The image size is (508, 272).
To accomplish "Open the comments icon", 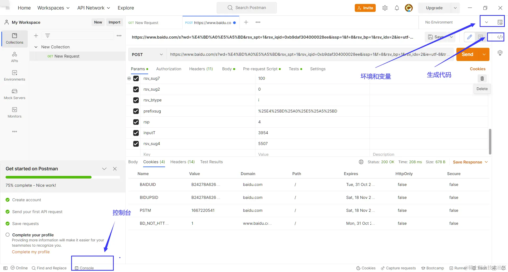I will [x=481, y=37].
